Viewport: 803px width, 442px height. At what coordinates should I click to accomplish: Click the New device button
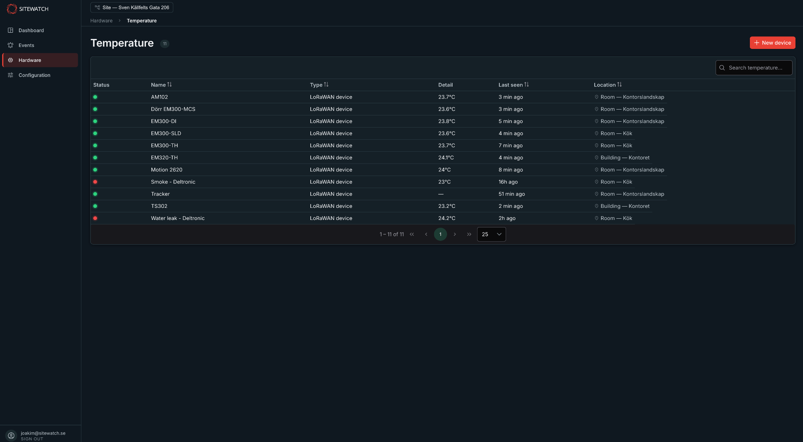pos(772,43)
